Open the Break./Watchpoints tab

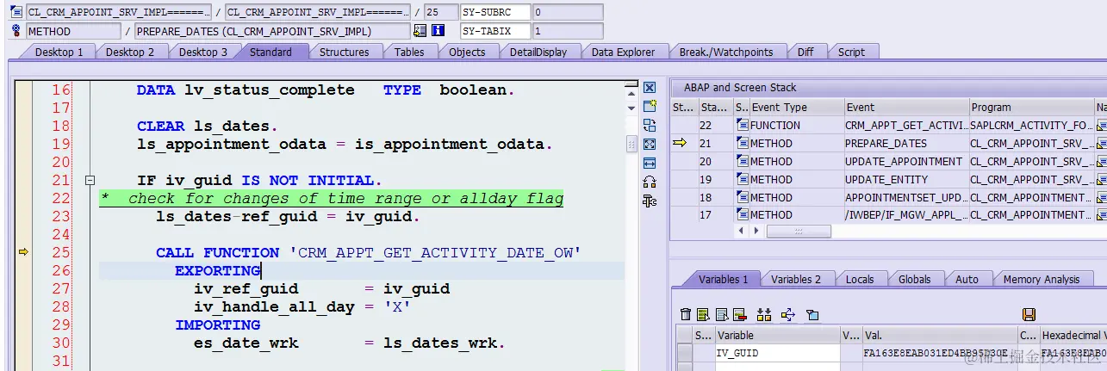(x=726, y=52)
